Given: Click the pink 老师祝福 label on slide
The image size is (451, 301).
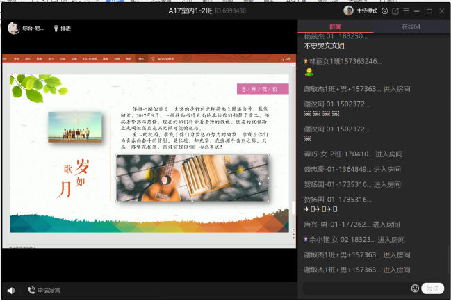Looking at the screenshot, I should tap(257, 89).
